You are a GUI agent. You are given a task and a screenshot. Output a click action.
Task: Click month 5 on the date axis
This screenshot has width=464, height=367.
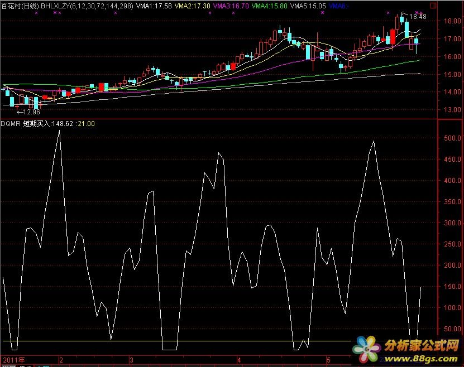tap(328, 360)
